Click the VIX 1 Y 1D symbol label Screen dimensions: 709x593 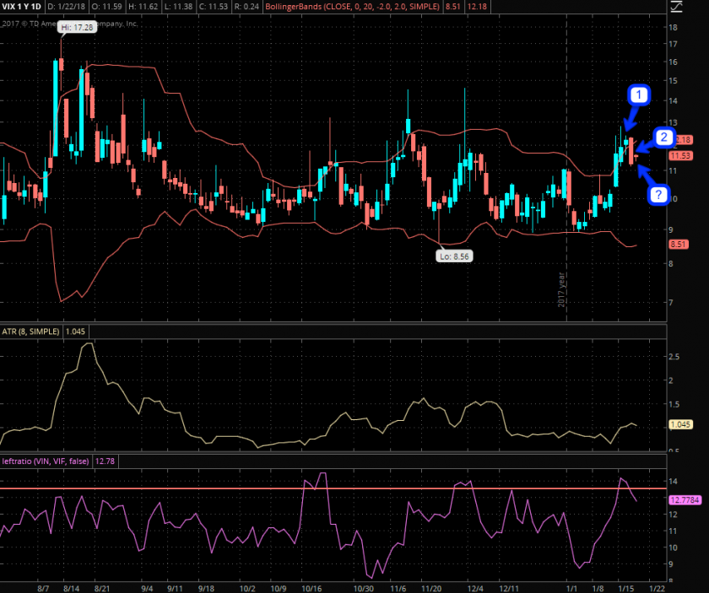pos(21,7)
